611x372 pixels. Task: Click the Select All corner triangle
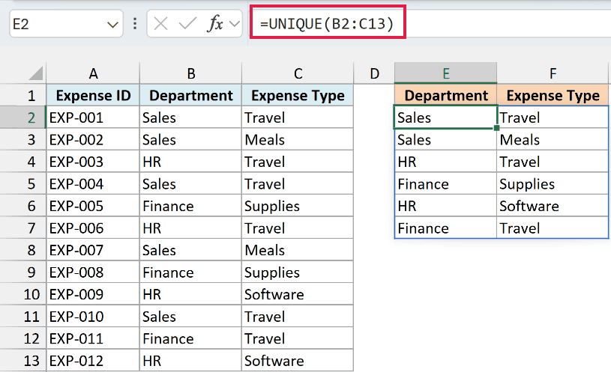click(x=36, y=73)
